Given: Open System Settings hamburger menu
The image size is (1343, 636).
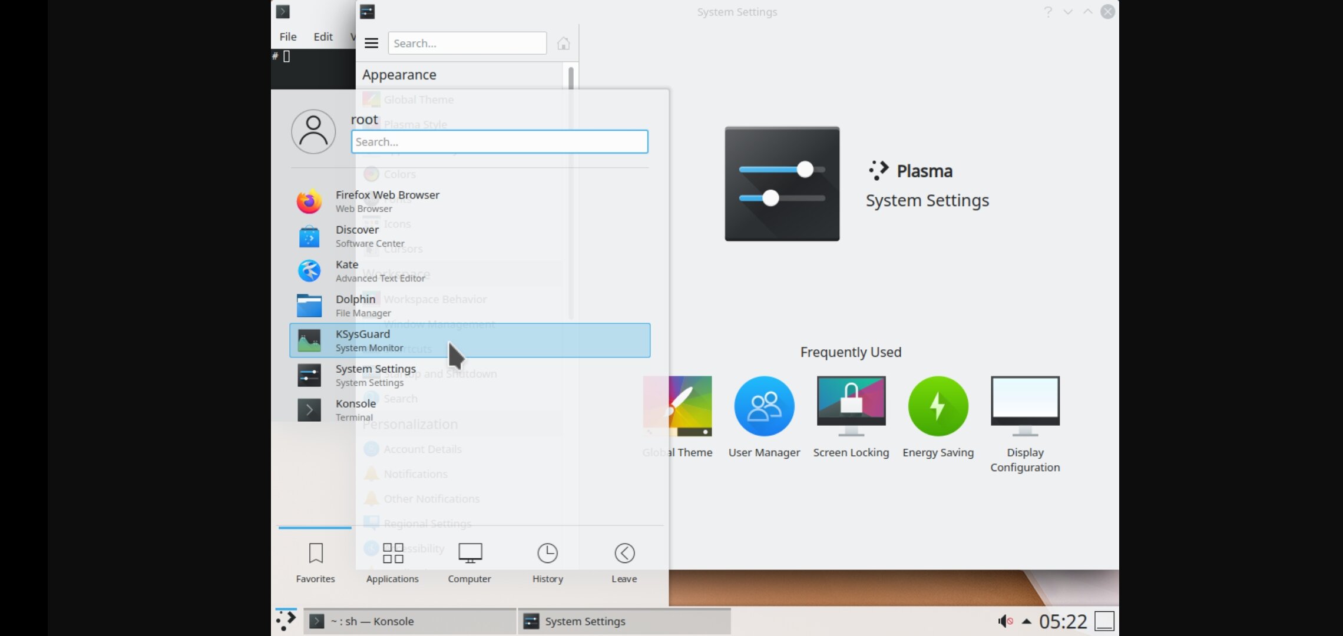Looking at the screenshot, I should click(x=371, y=43).
